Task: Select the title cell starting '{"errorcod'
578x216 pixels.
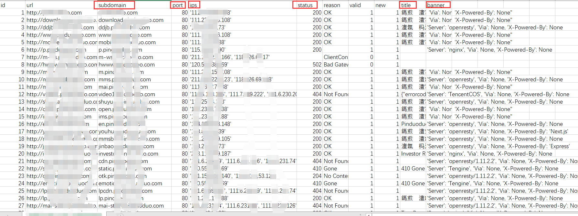Action: pyautogui.click(x=413, y=94)
